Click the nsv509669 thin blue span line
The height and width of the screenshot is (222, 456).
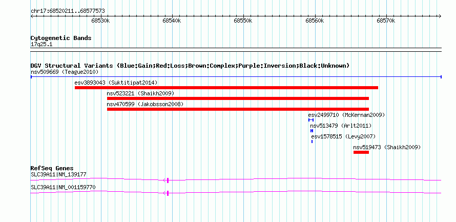coord(236,77)
